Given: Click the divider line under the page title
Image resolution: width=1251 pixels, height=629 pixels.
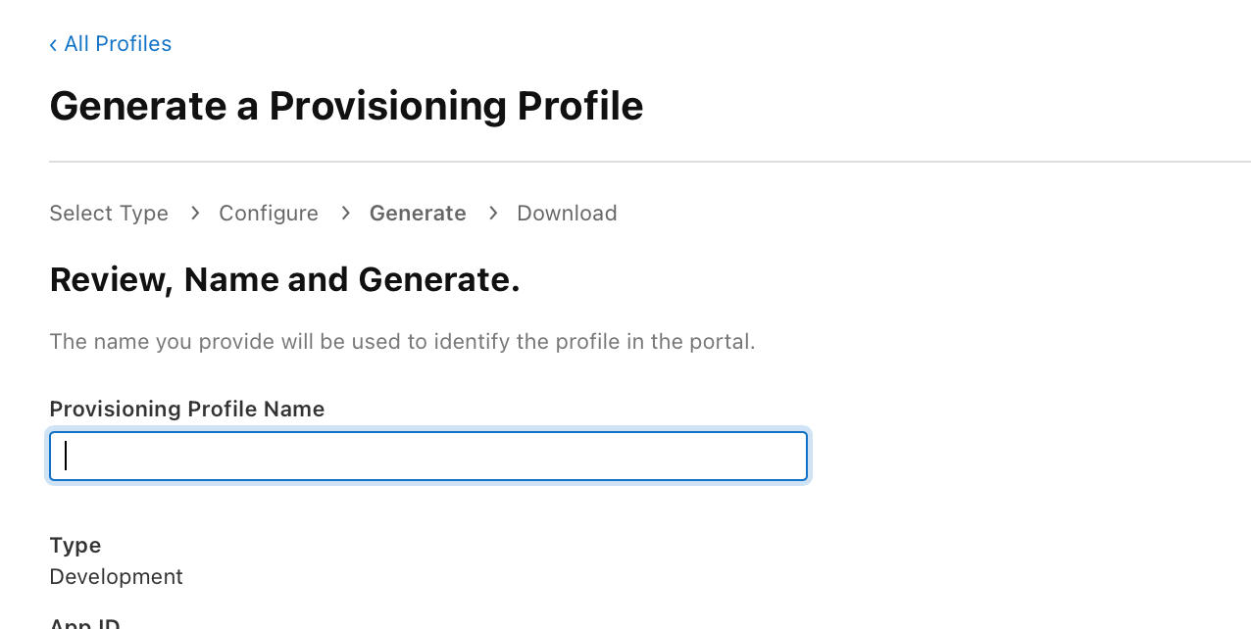Looking at the screenshot, I should click(x=649, y=162).
